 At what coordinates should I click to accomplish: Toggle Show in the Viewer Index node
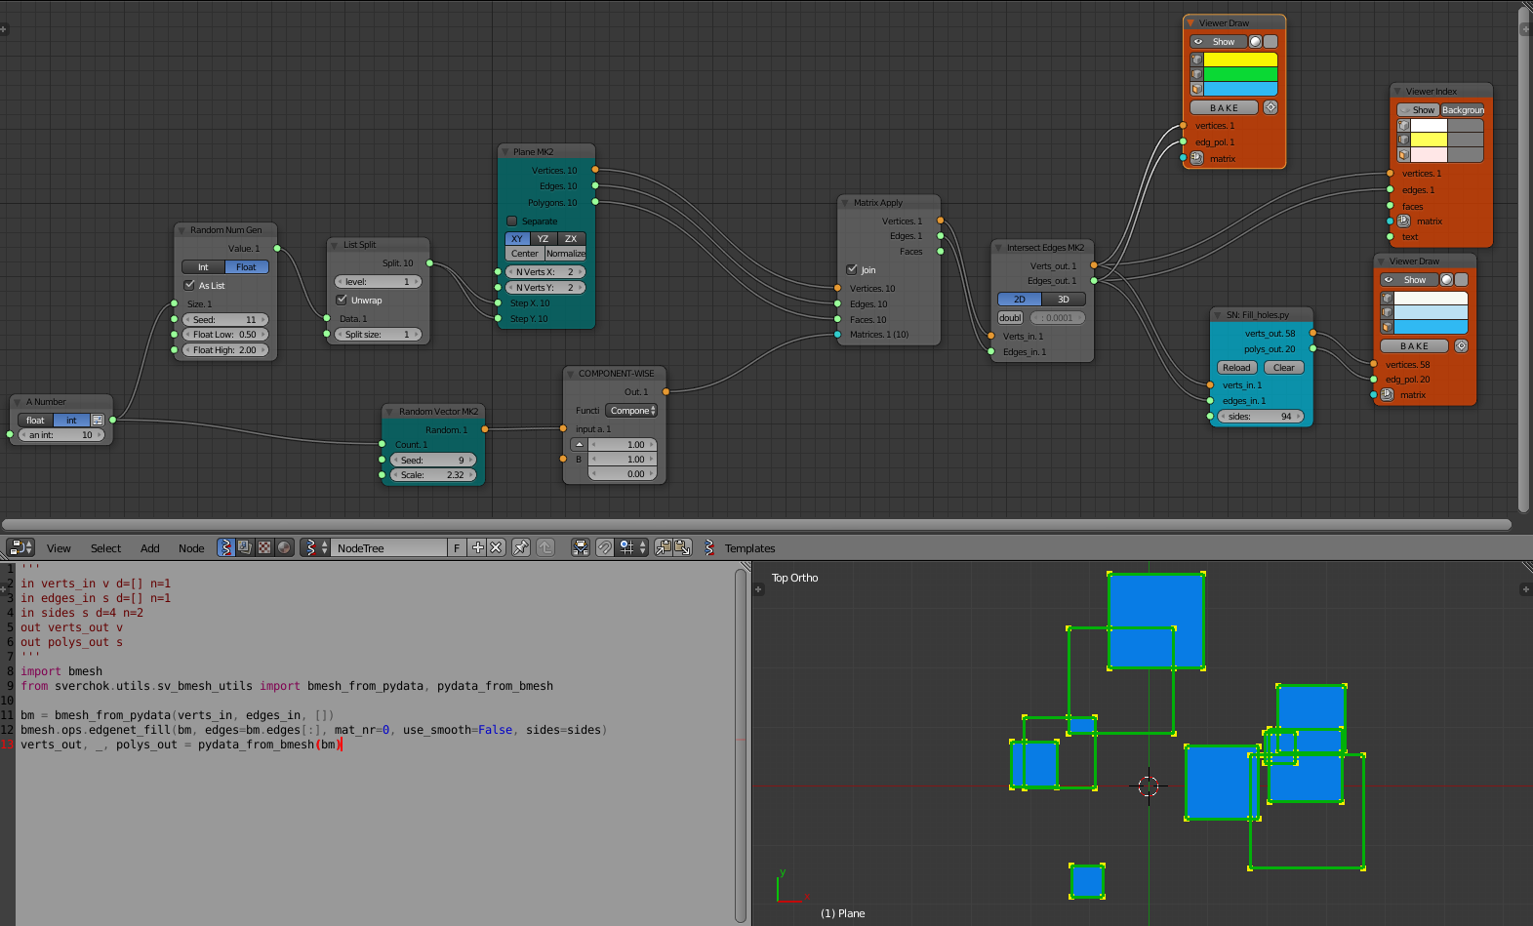[1419, 109]
